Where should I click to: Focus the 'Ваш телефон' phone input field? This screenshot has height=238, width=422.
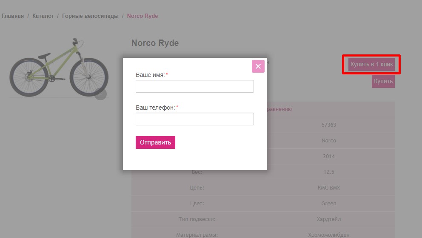(194, 119)
